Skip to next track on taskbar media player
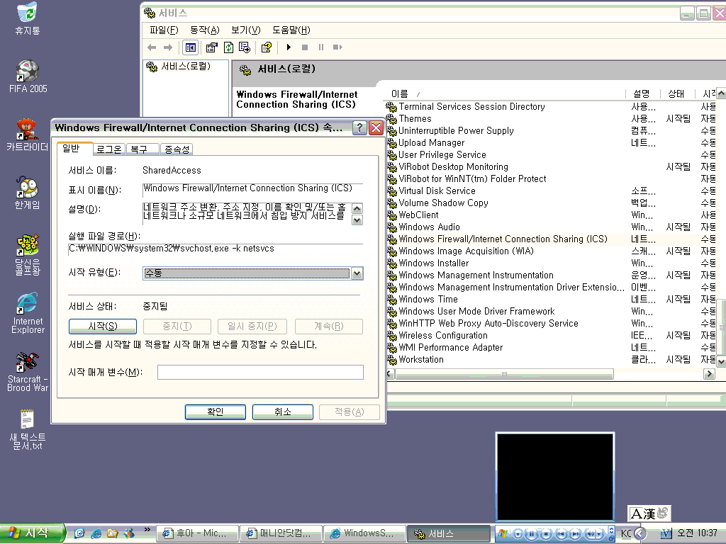Image resolution: width=726 pixels, height=544 pixels. tap(575, 534)
